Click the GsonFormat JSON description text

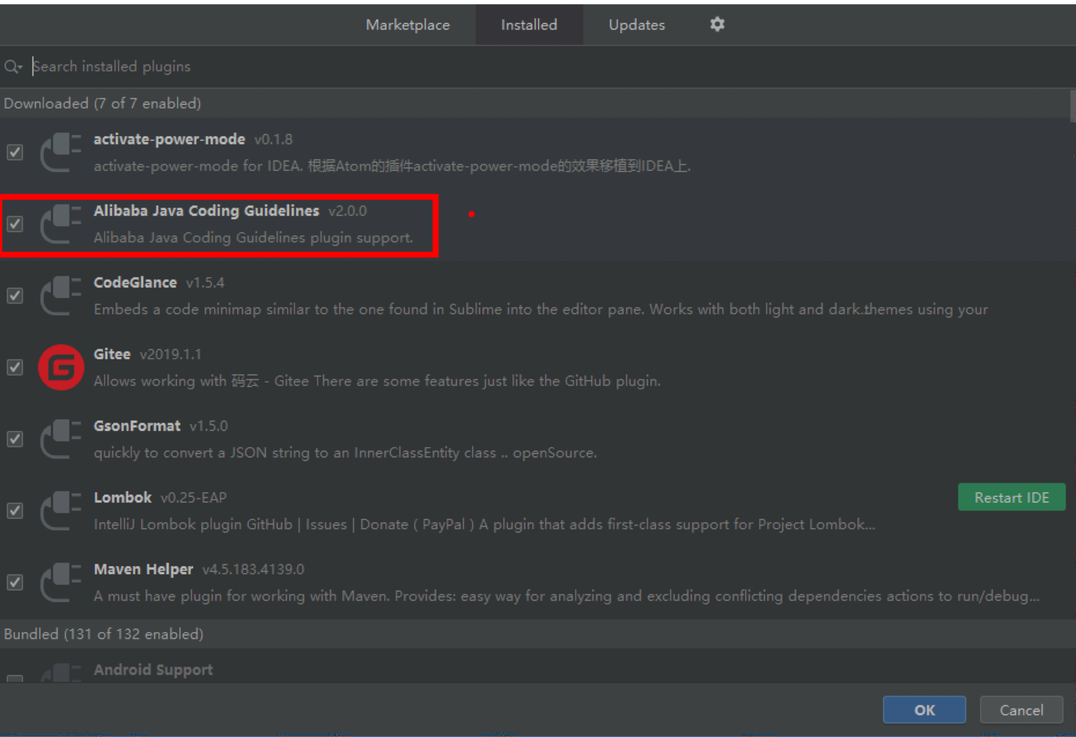pos(345,453)
